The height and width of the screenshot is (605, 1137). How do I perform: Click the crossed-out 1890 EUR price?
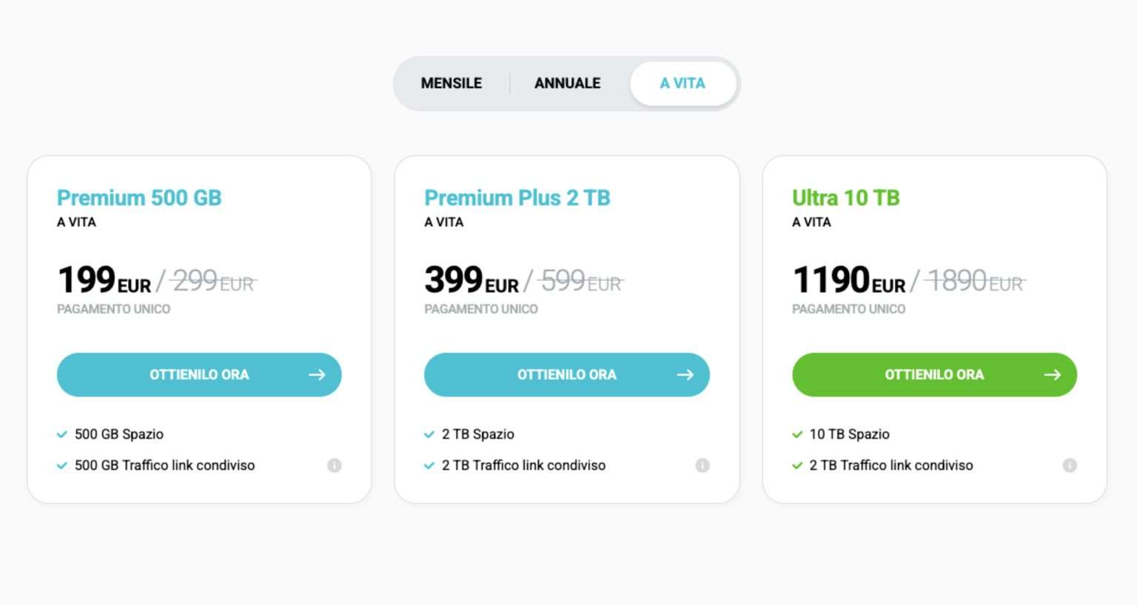point(973,280)
